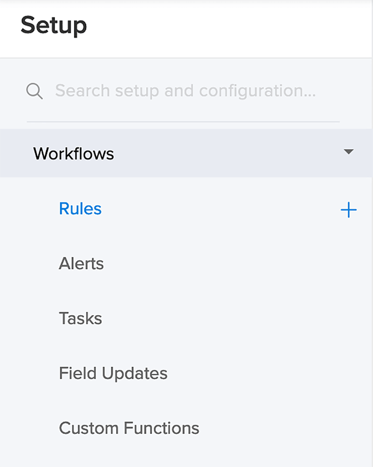Click the blue plus beside Rules
Viewport: 373px width, 467px height.
point(349,210)
